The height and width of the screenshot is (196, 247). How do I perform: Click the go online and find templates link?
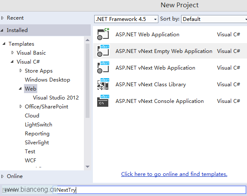point(174,174)
